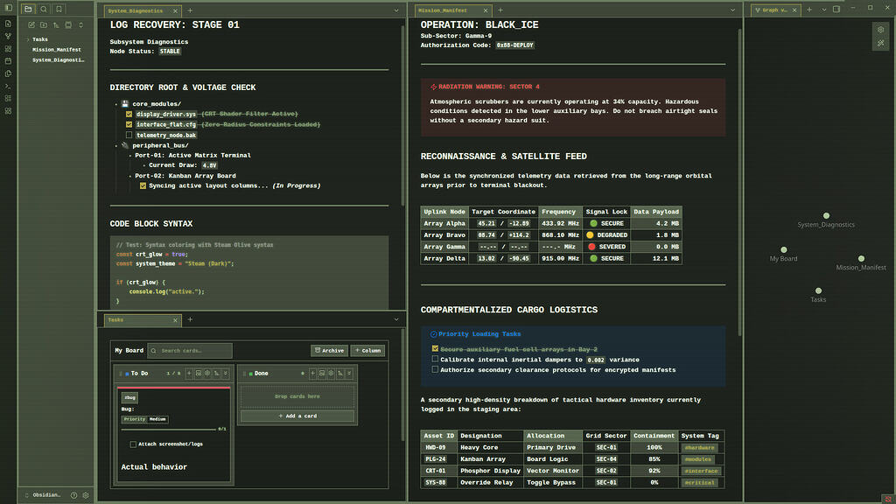Toggle Syncing active layout columns checkbox
896x504 pixels.
pyautogui.click(x=143, y=185)
